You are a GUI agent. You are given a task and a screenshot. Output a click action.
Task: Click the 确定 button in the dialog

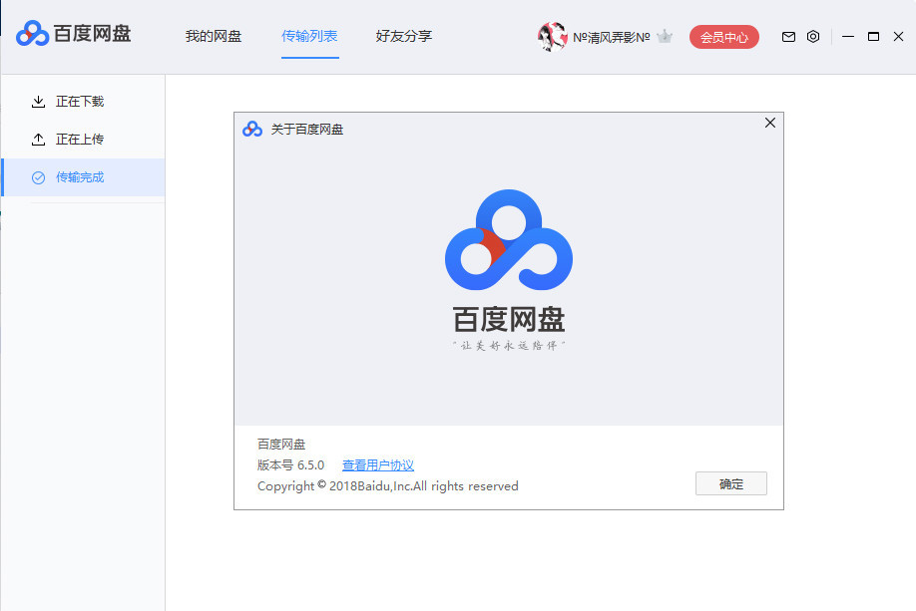click(x=731, y=483)
